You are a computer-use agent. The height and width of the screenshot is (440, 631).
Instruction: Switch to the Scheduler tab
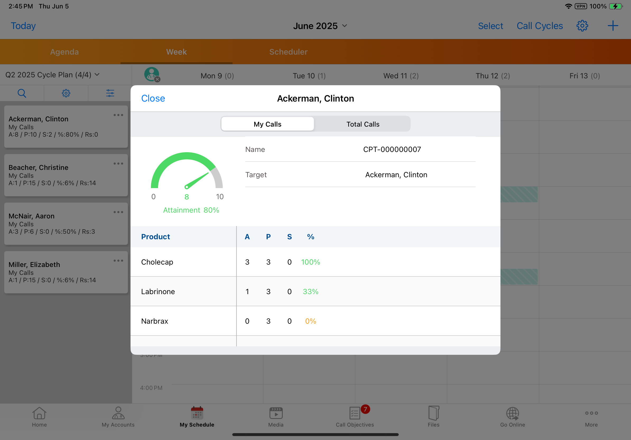tap(288, 52)
